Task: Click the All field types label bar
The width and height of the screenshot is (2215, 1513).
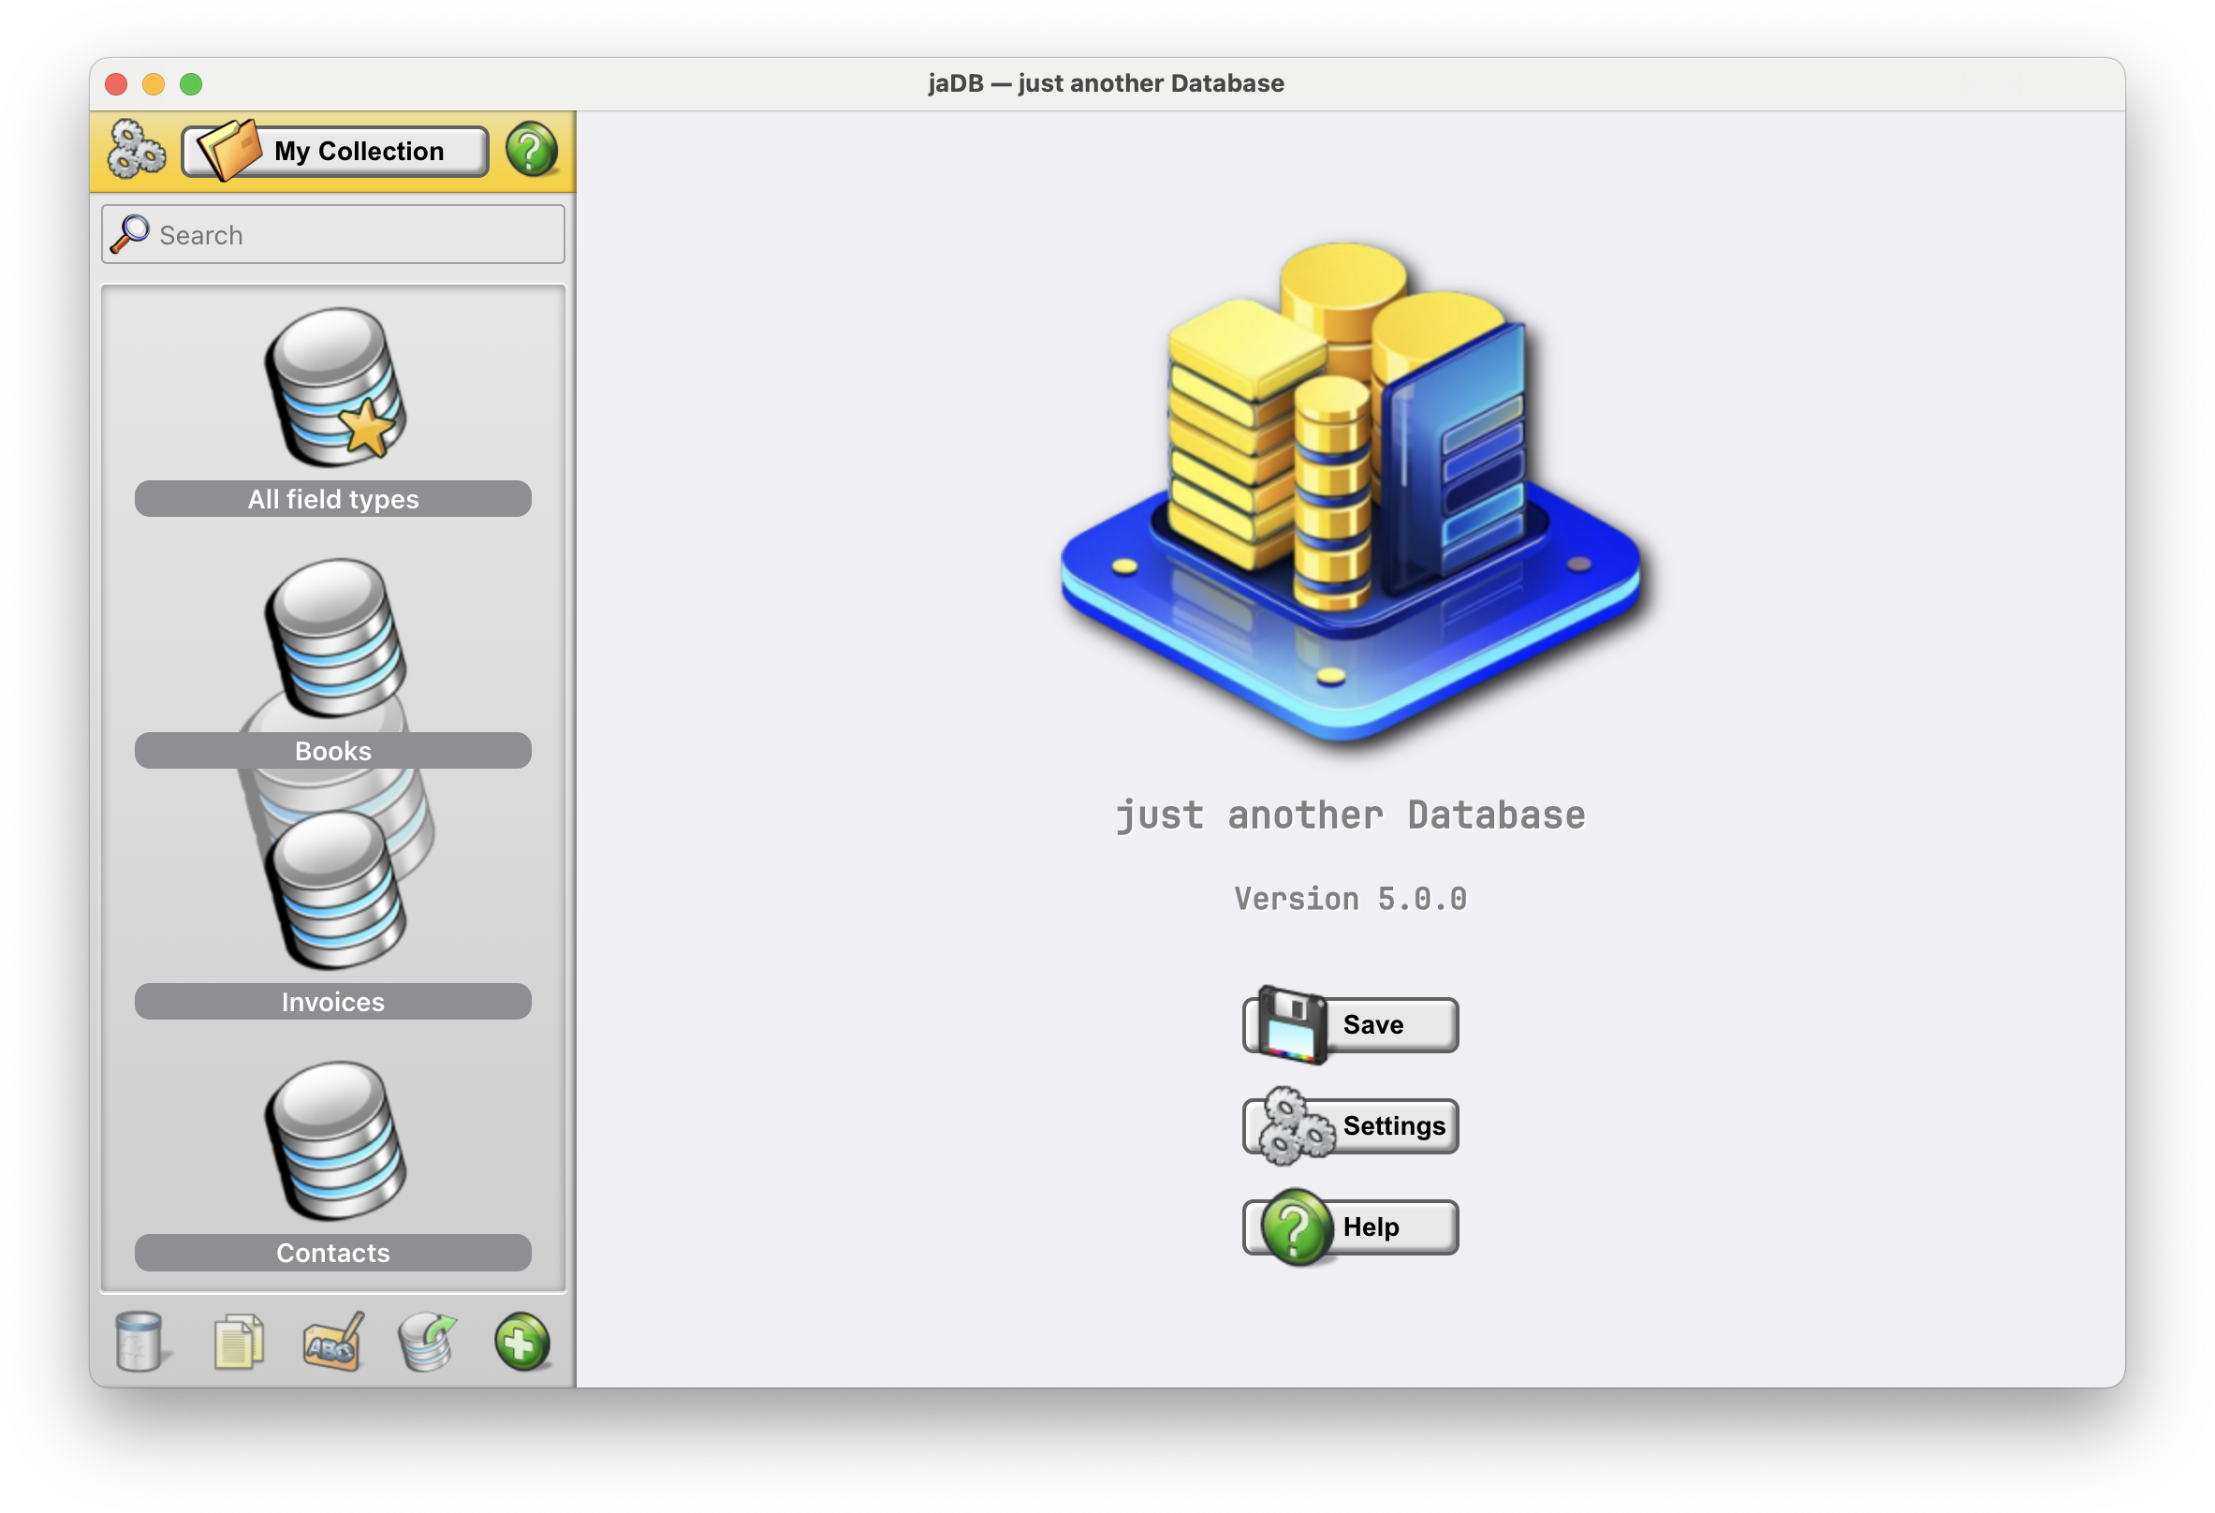Action: 332,499
